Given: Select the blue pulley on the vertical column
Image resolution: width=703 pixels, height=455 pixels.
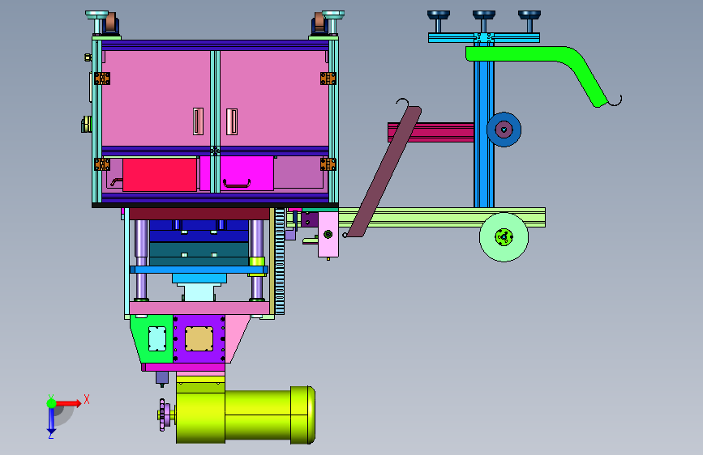Looking at the screenshot, I should point(504,130).
